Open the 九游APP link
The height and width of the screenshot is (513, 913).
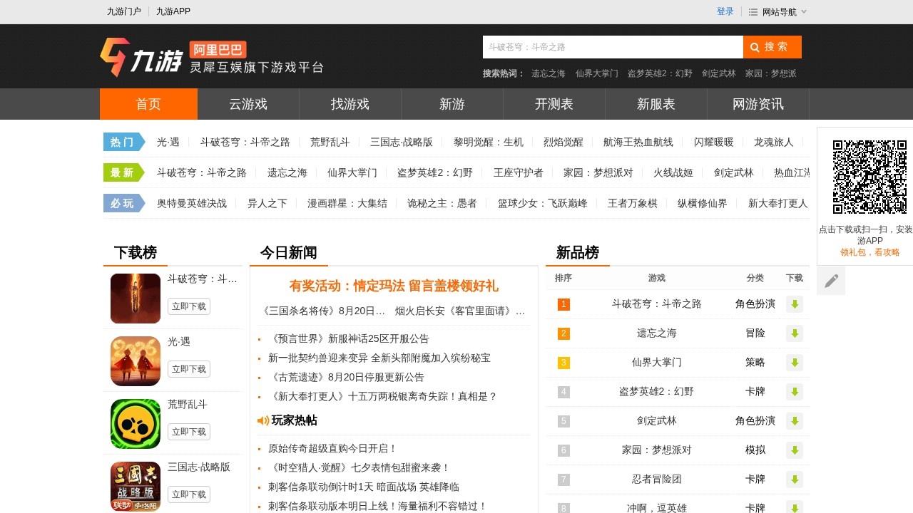173,11
